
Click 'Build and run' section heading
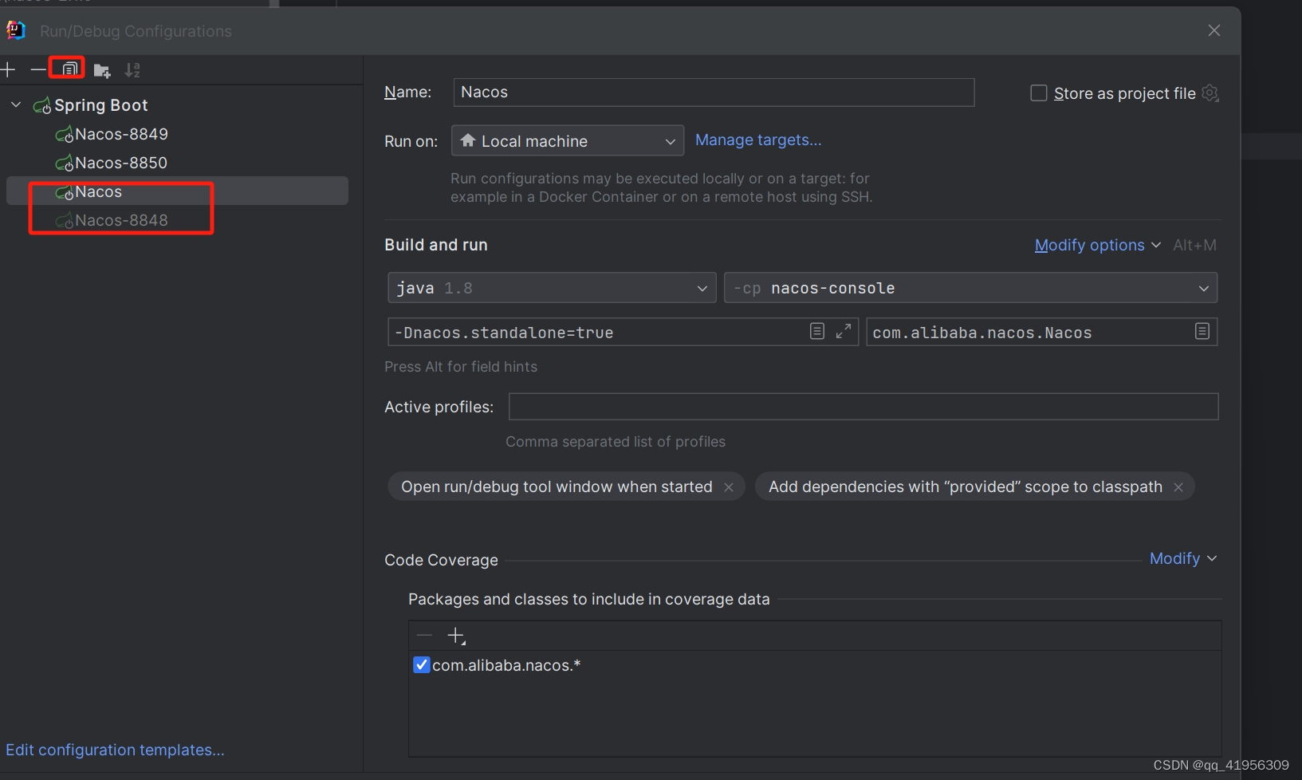point(436,246)
